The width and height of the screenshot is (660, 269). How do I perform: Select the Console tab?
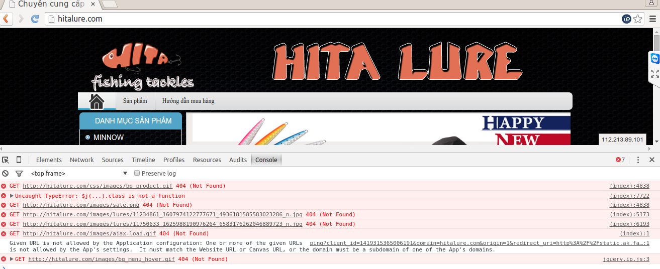pos(266,160)
